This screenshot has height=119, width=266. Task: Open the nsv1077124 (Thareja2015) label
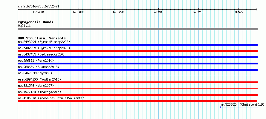(39, 92)
